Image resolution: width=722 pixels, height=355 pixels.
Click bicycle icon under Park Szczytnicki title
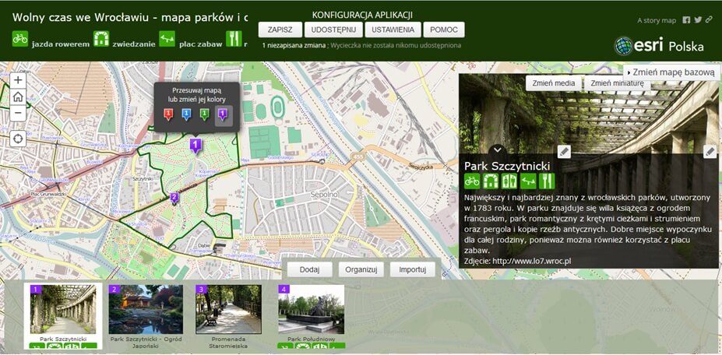click(x=472, y=181)
